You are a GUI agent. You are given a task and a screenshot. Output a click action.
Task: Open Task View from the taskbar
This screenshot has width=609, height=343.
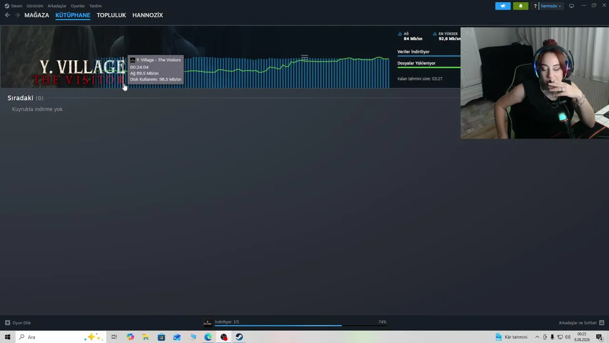[114, 337]
